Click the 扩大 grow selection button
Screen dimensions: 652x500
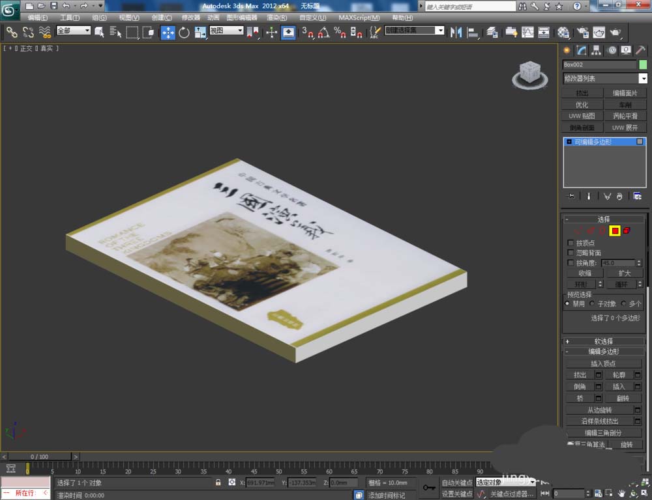(624, 273)
